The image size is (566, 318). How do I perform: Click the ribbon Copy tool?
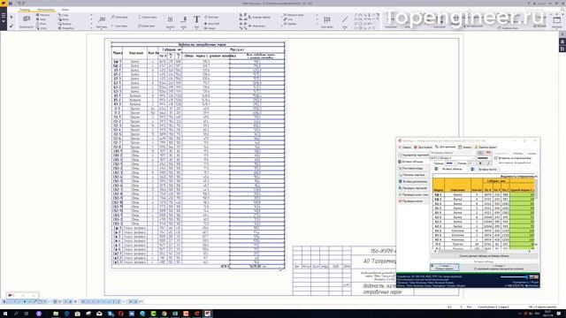(64, 15)
